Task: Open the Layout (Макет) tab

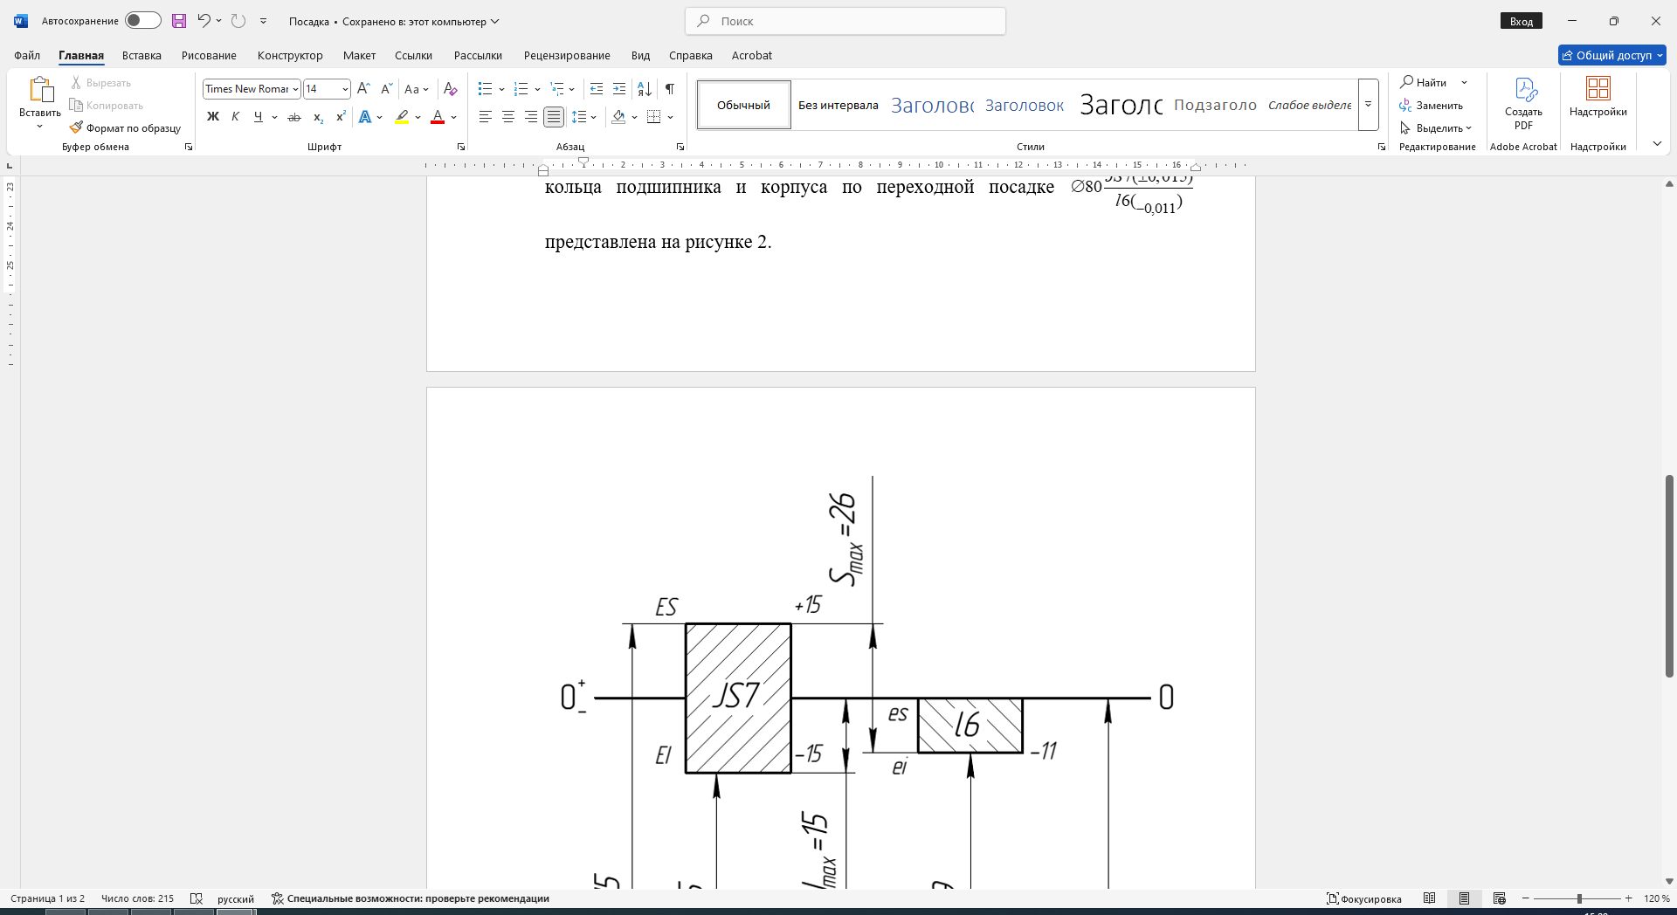Action: [359, 55]
